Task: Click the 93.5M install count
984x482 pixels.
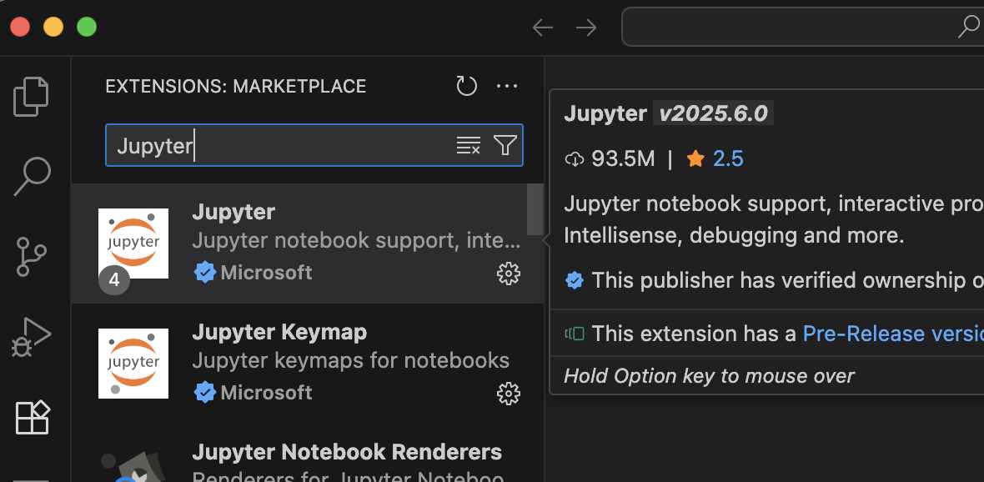Action: pyautogui.click(x=623, y=158)
